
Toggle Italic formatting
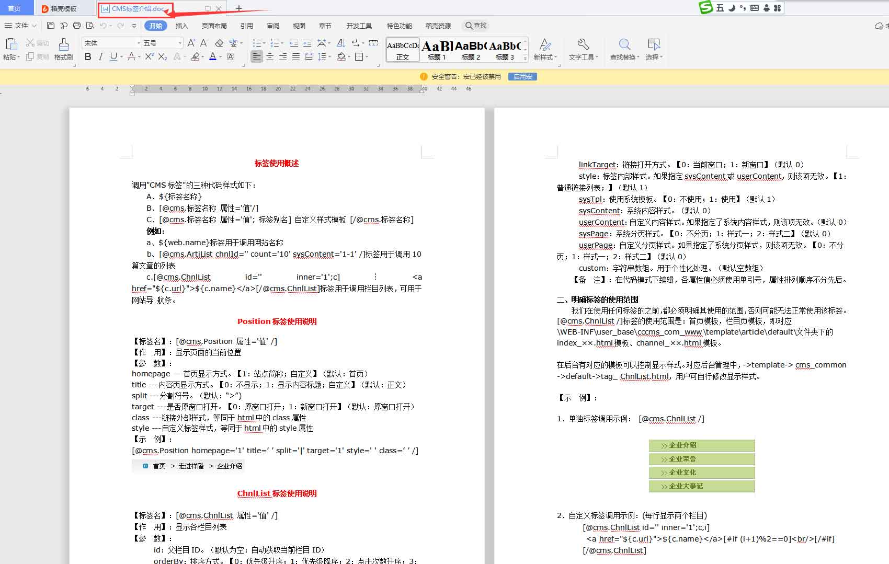(100, 56)
